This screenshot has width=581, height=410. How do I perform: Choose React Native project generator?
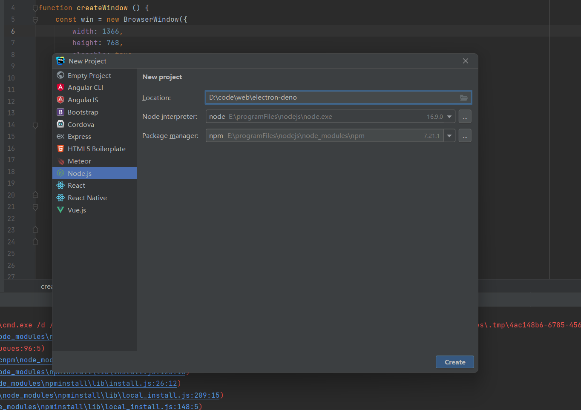tap(95, 198)
